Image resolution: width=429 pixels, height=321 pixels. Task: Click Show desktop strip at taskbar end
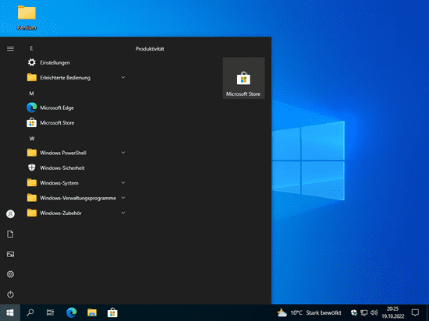click(x=427, y=312)
